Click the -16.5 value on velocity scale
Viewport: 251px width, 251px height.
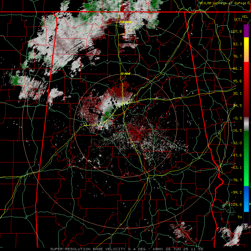click(x=236, y=131)
